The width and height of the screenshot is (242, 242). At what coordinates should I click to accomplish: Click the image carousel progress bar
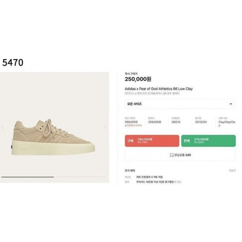click(x=54, y=177)
